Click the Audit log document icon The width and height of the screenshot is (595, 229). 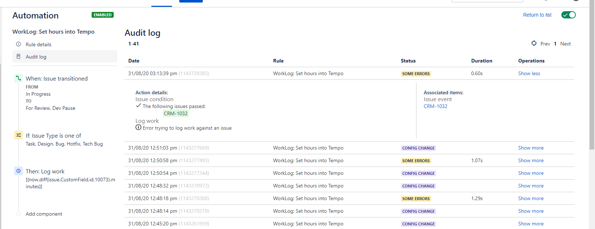[x=18, y=56]
